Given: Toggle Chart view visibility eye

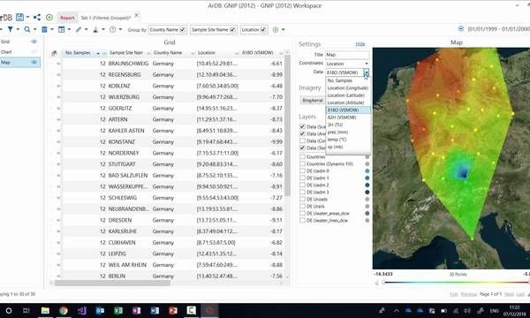Looking at the screenshot, I should [x=34, y=52].
